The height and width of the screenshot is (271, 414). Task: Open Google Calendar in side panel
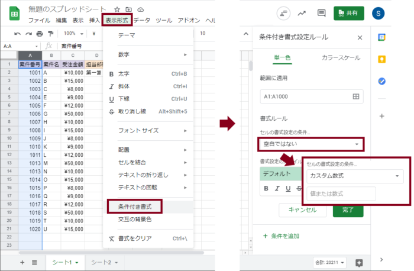[381, 38]
